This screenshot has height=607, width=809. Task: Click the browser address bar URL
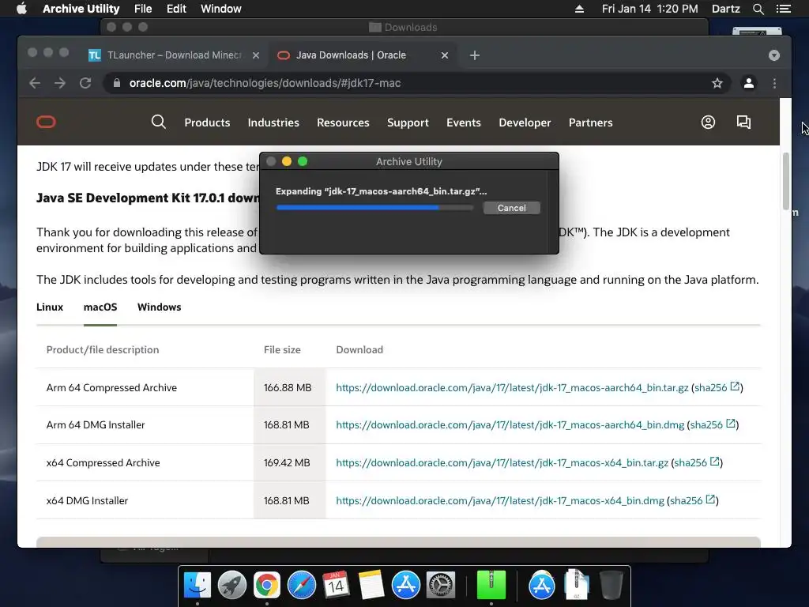(x=265, y=83)
